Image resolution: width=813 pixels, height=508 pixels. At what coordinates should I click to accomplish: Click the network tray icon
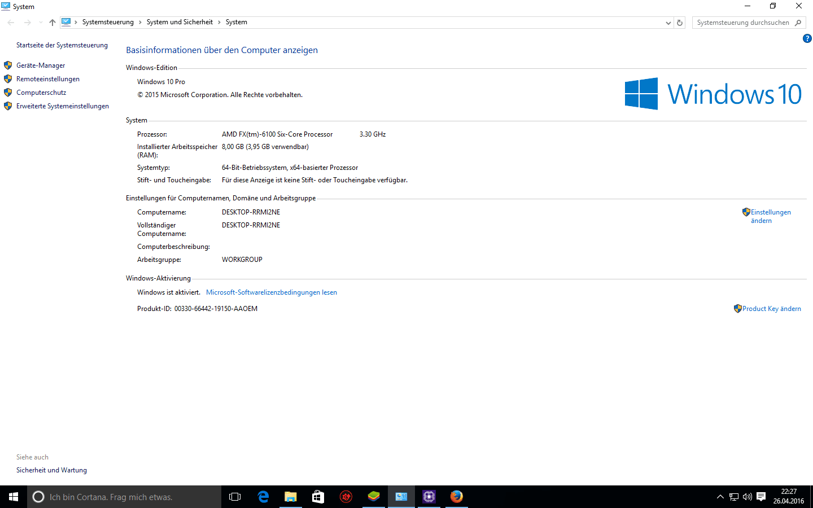coord(734,497)
